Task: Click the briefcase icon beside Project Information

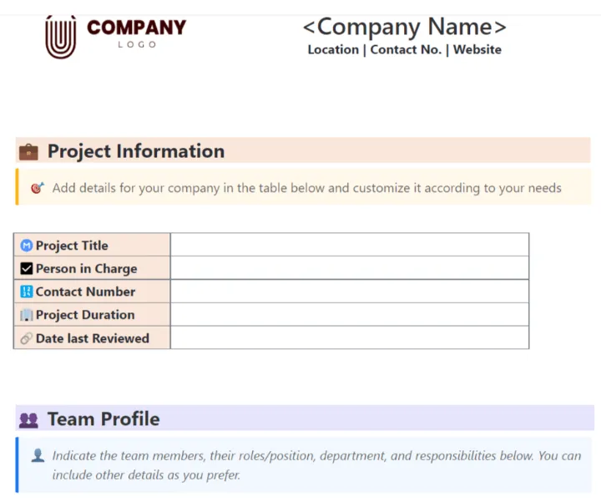Action: coord(28,152)
